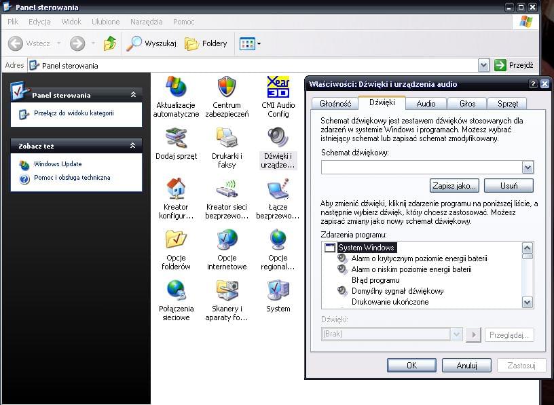Click the Anuluj button
Screen dimensions: 554x405
pyautogui.click(x=466, y=366)
